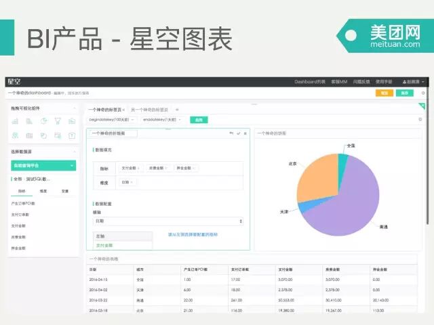Close the 一个神奇的标签页 tab

[x=123, y=110]
